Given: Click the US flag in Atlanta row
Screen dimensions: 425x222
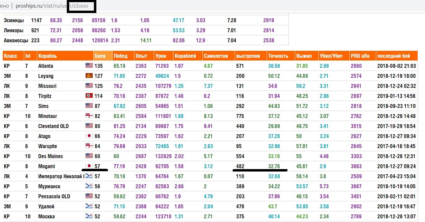Looking at the screenshot, I should [89, 66].
